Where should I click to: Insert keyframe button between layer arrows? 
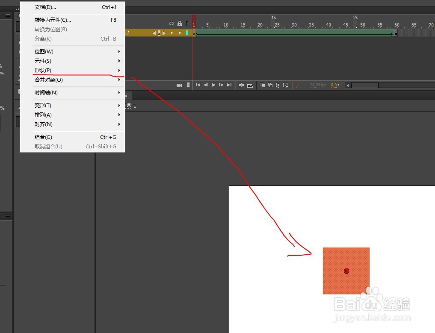click(159, 33)
